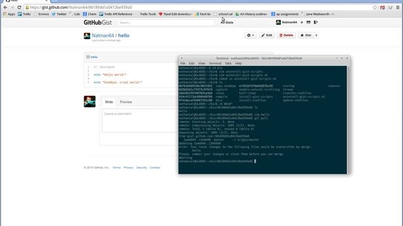This screenshot has width=403, height=226.
Task: Star this gist
Action: pyautogui.click(x=306, y=35)
